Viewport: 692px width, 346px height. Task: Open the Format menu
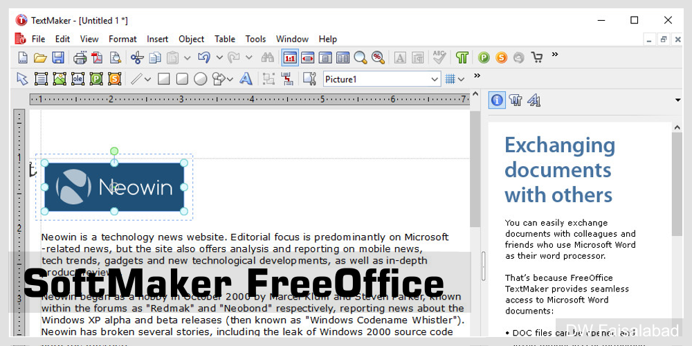click(122, 39)
